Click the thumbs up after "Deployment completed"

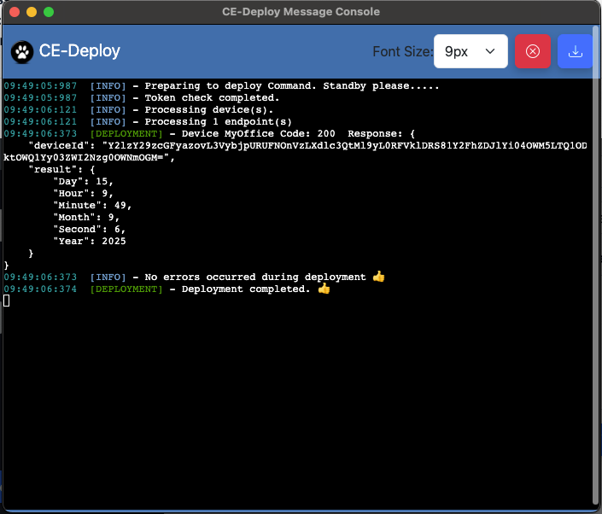[324, 289]
